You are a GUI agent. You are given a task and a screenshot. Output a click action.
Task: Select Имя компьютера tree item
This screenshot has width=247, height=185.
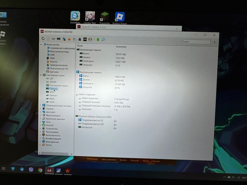point(58,52)
